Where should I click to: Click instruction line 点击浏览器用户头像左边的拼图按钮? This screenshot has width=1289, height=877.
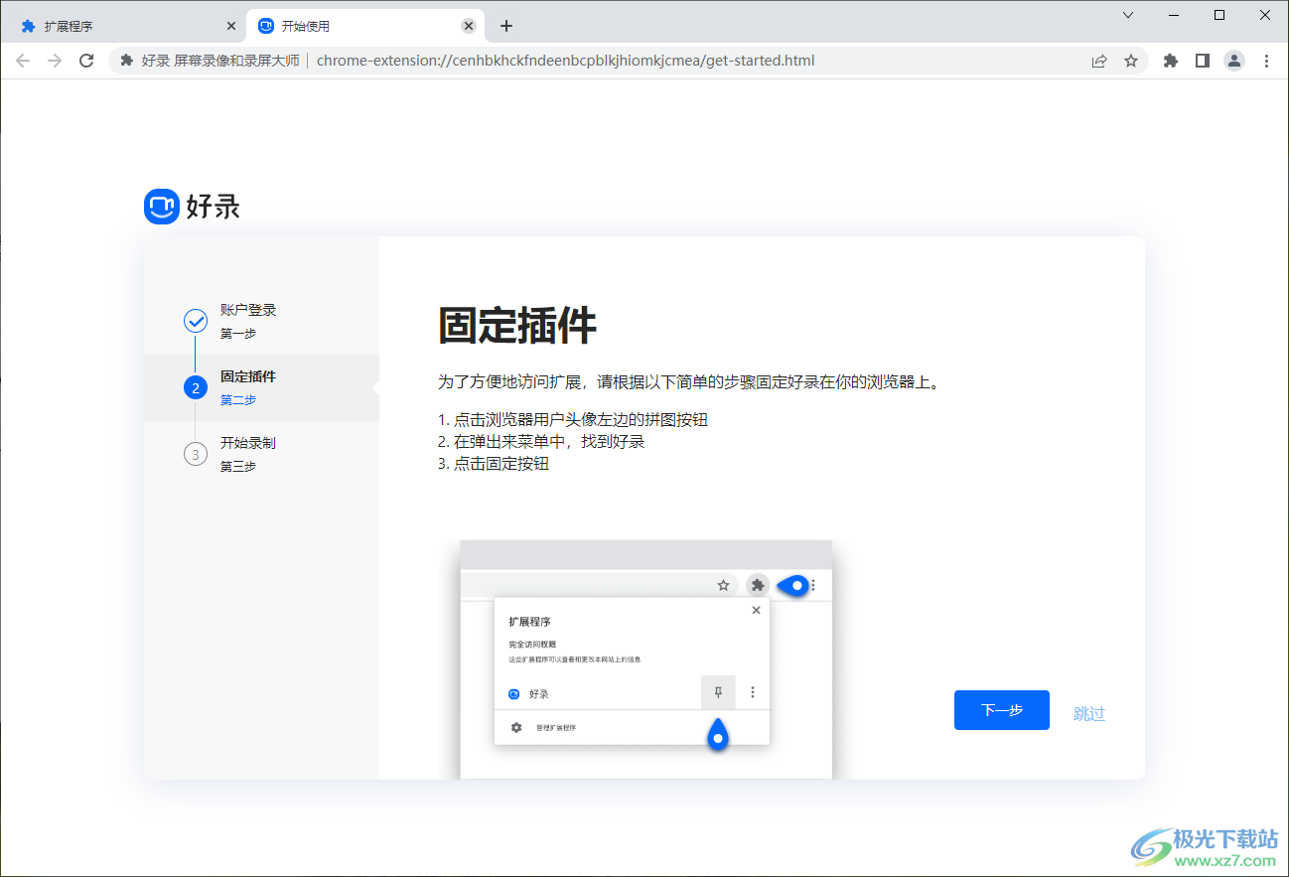coord(573,419)
